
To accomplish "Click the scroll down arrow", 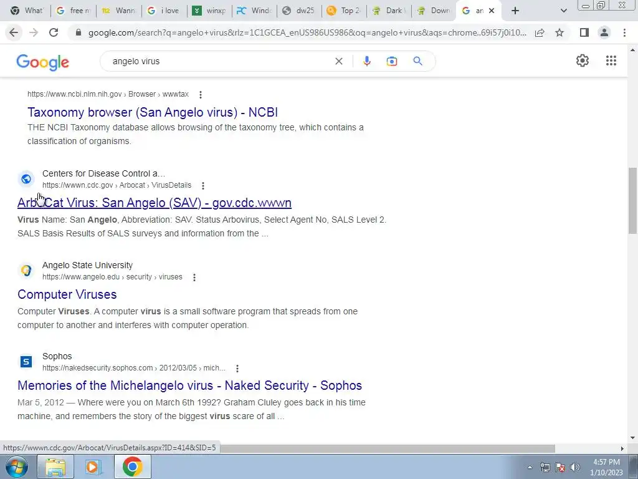I will pos(632,438).
